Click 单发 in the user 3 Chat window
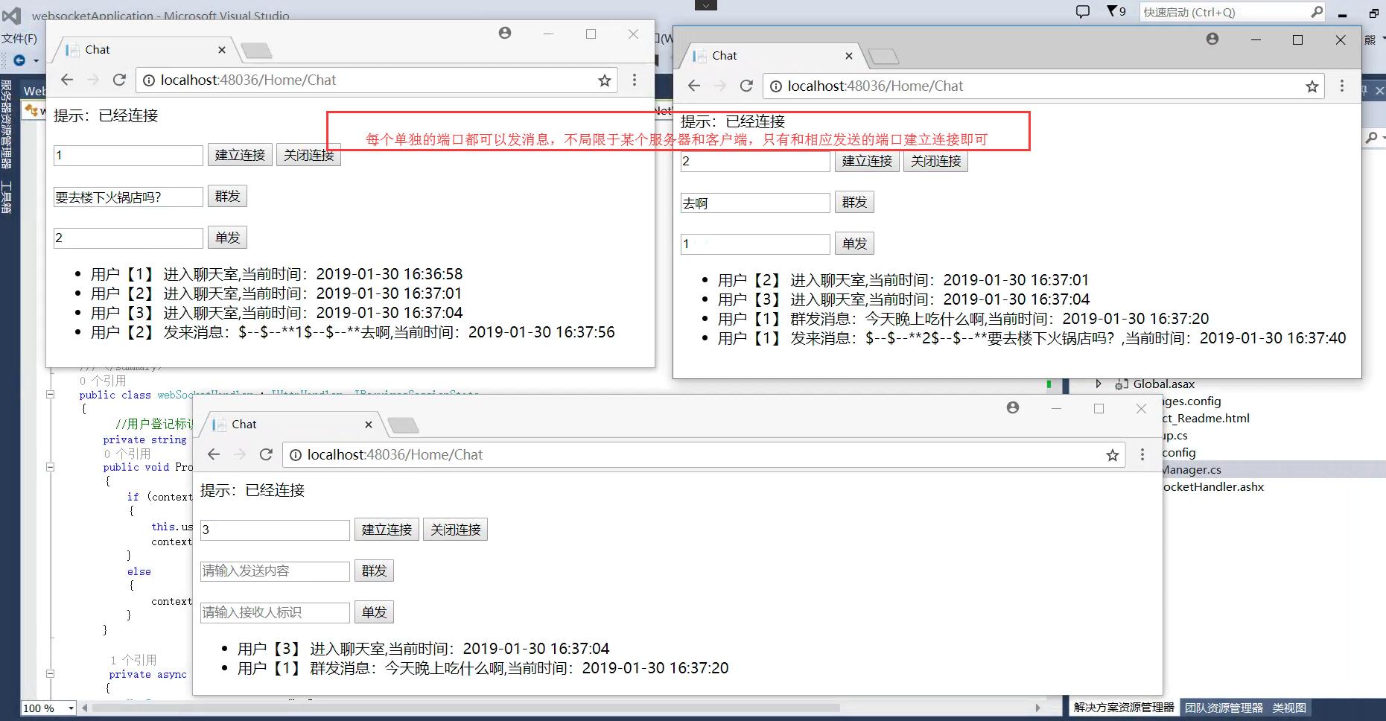Viewport: 1386px width, 721px height. (x=374, y=612)
